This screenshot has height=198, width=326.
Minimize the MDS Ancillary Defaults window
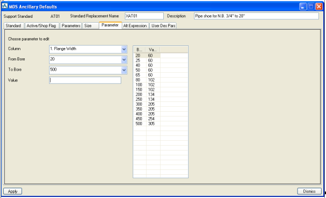click(303, 7)
